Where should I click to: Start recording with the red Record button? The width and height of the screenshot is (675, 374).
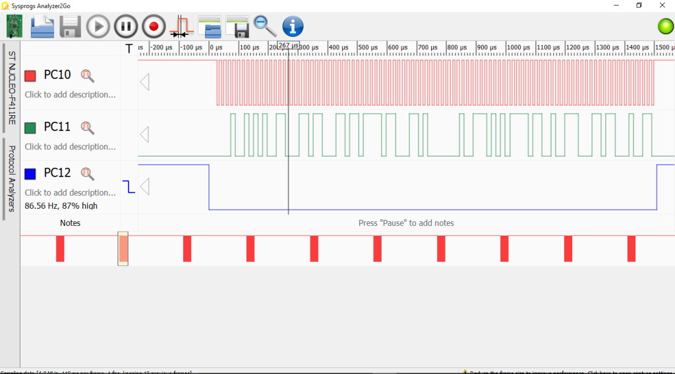click(154, 27)
